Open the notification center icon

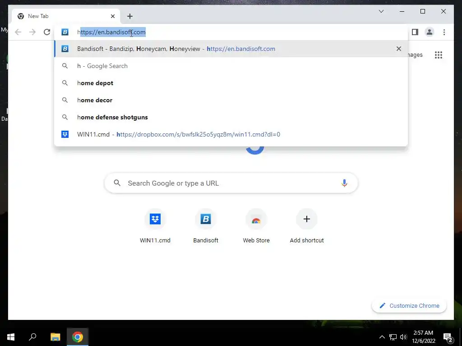click(x=448, y=337)
